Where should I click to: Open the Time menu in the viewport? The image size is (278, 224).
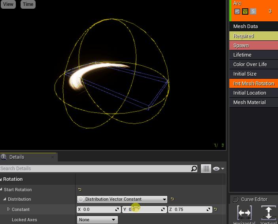tap(28, 4)
